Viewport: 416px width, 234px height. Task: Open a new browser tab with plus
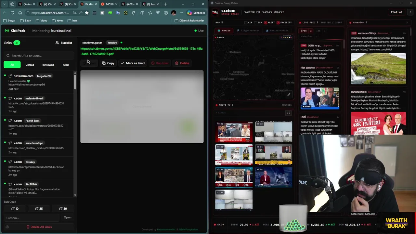(165, 4)
